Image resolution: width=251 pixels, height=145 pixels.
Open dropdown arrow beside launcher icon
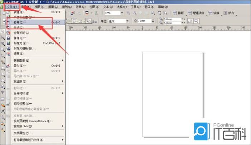pyautogui.click(x=92, y=13)
